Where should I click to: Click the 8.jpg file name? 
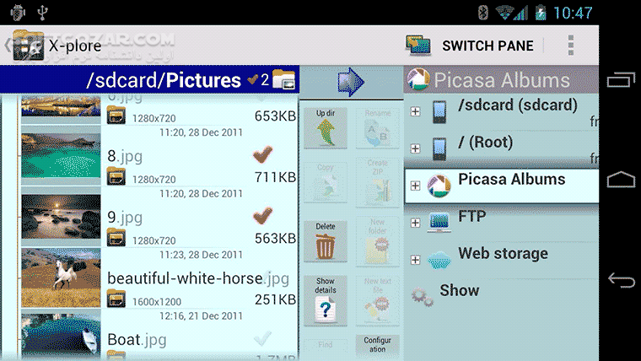point(125,156)
